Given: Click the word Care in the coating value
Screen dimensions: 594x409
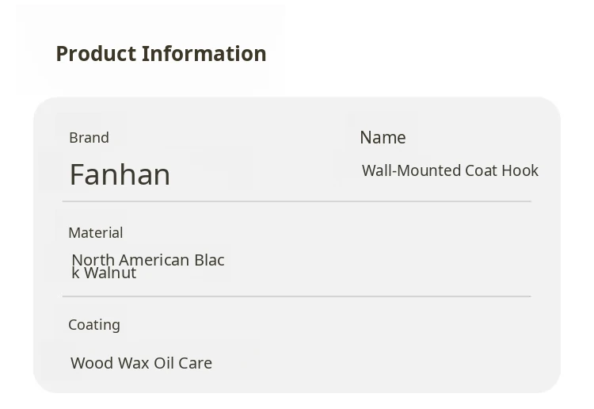Looking at the screenshot, I should [195, 363].
